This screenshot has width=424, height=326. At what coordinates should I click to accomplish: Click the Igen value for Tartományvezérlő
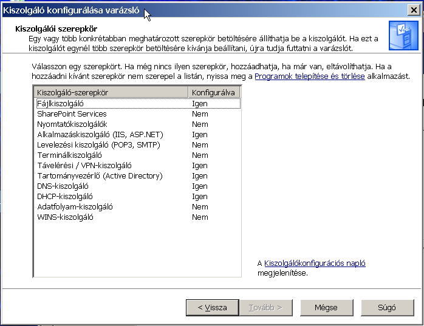point(200,176)
